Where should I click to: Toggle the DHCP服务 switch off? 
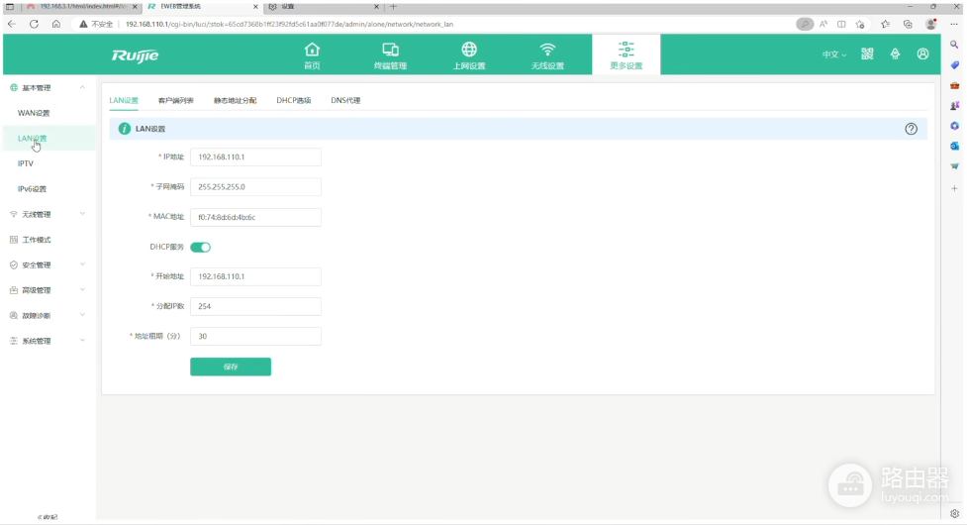pos(201,248)
